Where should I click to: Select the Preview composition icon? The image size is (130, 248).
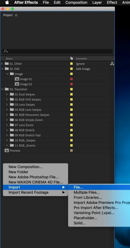(x=7, y=151)
